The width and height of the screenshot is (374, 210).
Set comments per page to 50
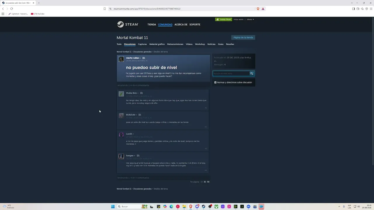(x=208, y=182)
